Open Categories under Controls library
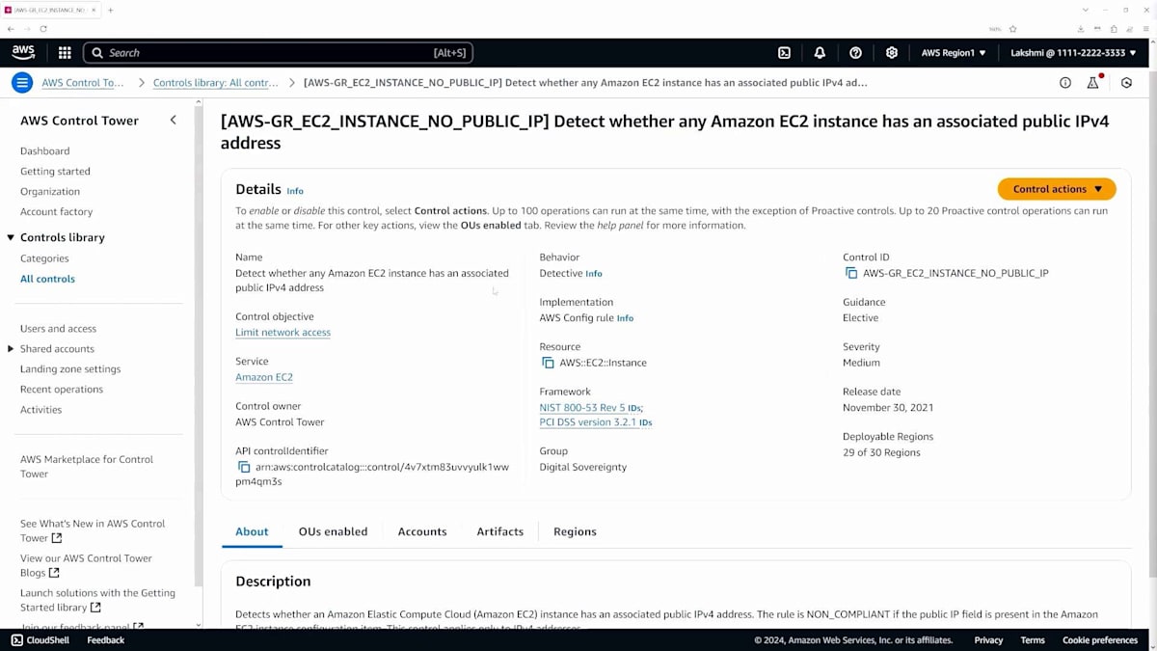This screenshot has height=651, width=1157. (x=44, y=258)
